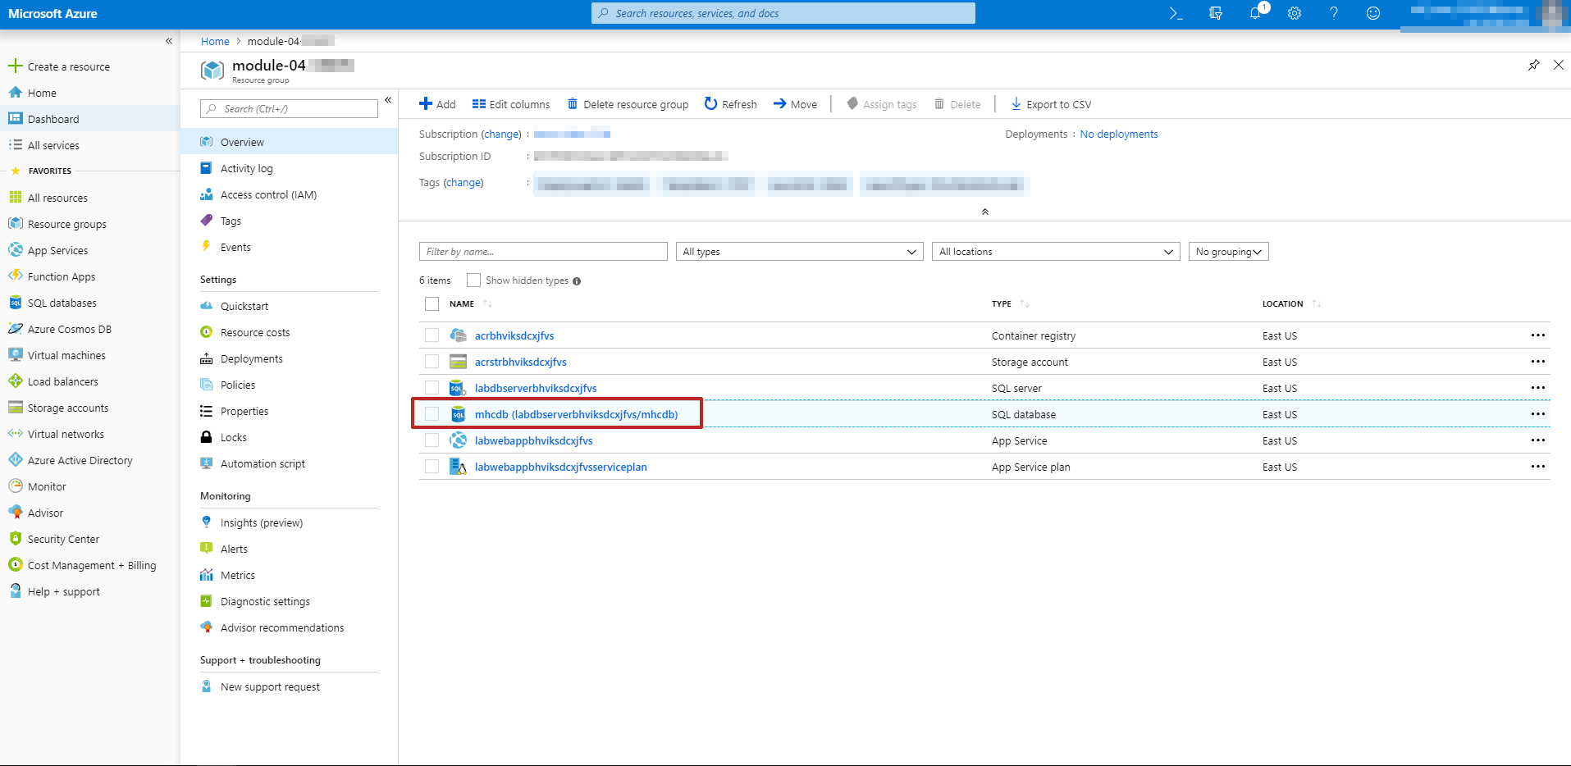The image size is (1571, 766).
Task: Sort resources by Type column arrows
Action: (1025, 303)
